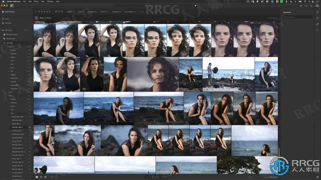The image size is (321, 180).
Task: Open the notifications bell icon
Action: pyautogui.click(x=300, y=6)
